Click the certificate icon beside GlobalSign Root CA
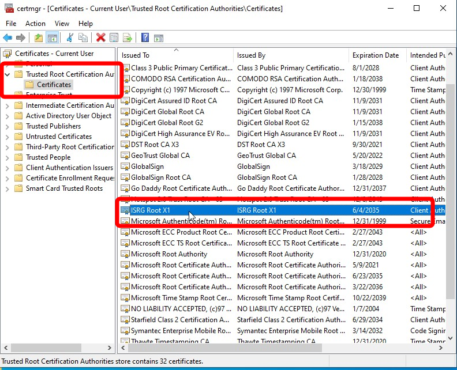This screenshot has width=457, height=370. 125,178
